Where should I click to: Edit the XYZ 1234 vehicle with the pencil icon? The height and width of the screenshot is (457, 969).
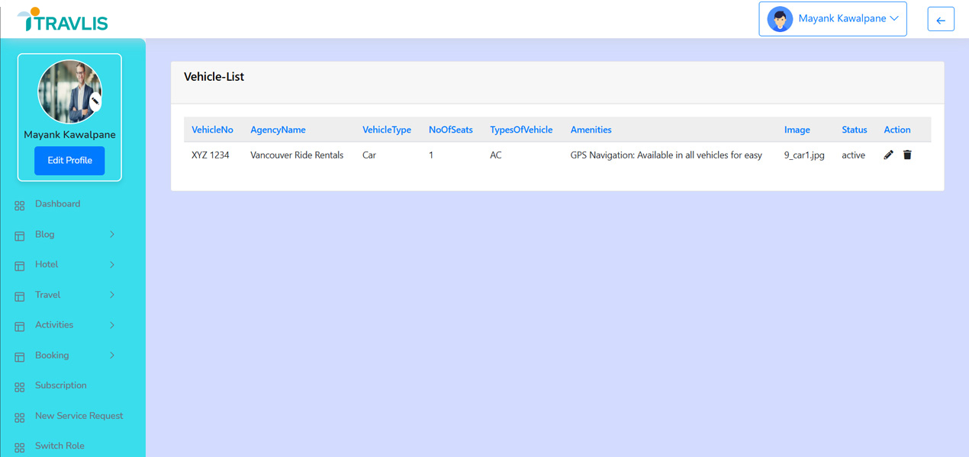click(887, 155)
